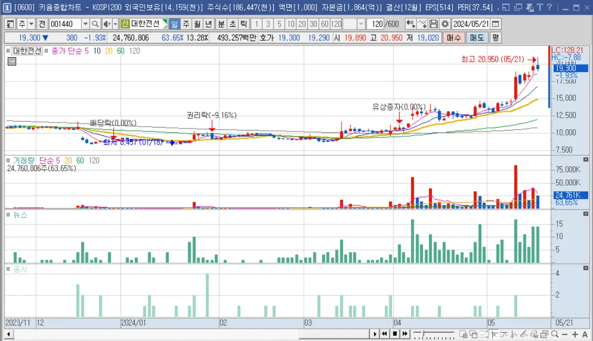Choose the 60 interval button
593x341 pixels.
pyautogui.click(x=325, y=24)
